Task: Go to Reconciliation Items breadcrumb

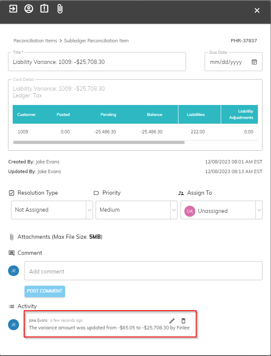Action: (x=35, y=41)
